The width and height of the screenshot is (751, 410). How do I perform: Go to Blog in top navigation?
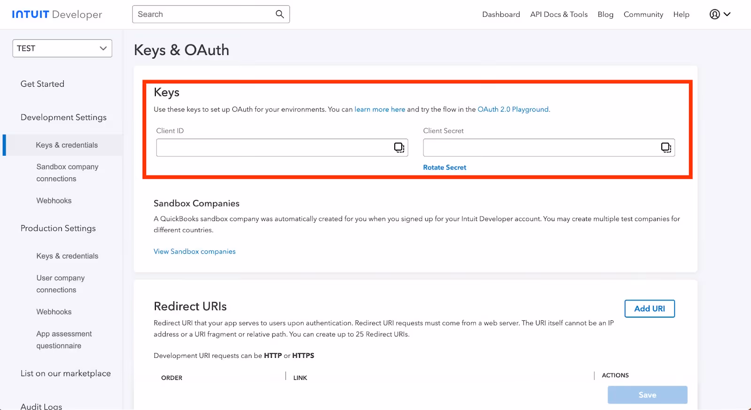tap(605, 15)
